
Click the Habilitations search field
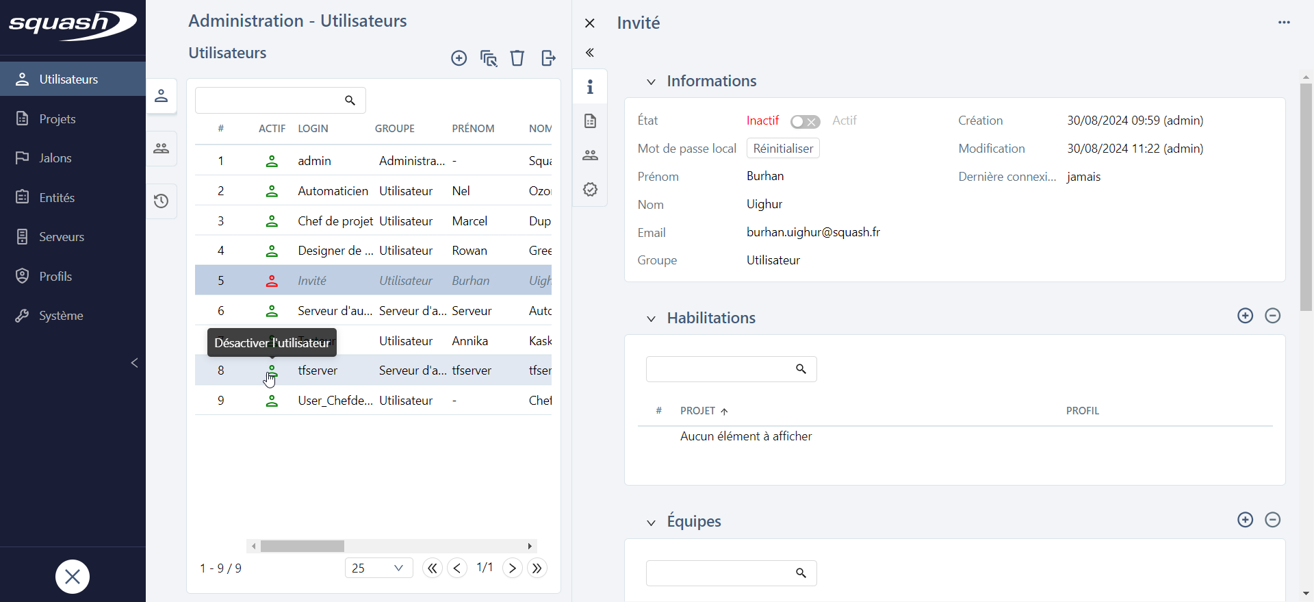[719, 369]
